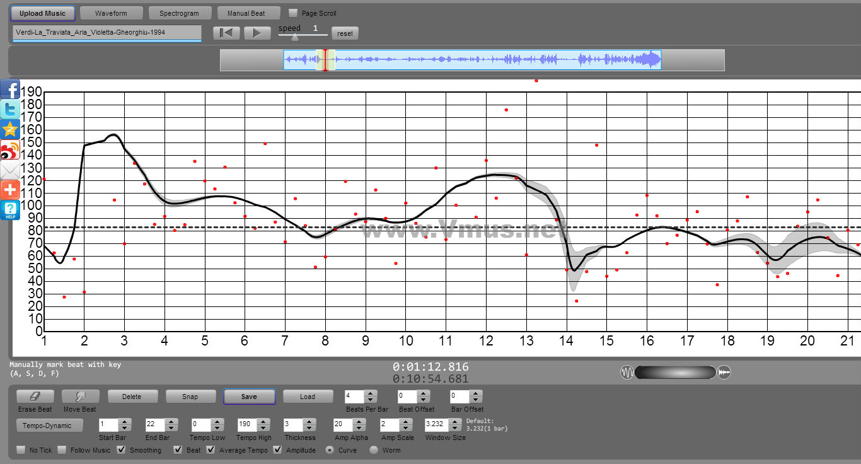Click the Weibo share icon
The height and width of the screenshot is (464, 861).
[10, 150]
